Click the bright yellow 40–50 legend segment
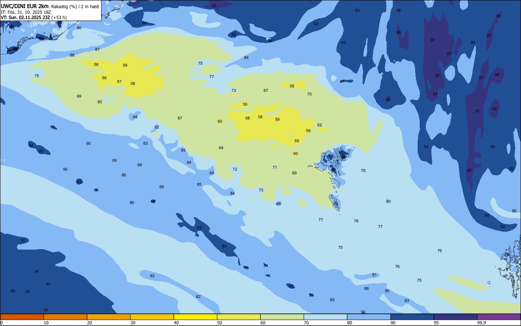This screenshot has height=326, width=521. click(x=195, y=317)
